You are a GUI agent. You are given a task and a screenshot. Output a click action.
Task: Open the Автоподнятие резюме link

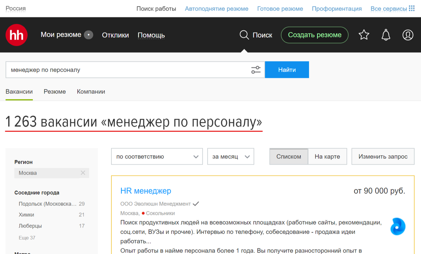pyautogui.click(x=216, y=9)
